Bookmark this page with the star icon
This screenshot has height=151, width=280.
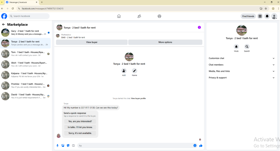tap(266, 8)
